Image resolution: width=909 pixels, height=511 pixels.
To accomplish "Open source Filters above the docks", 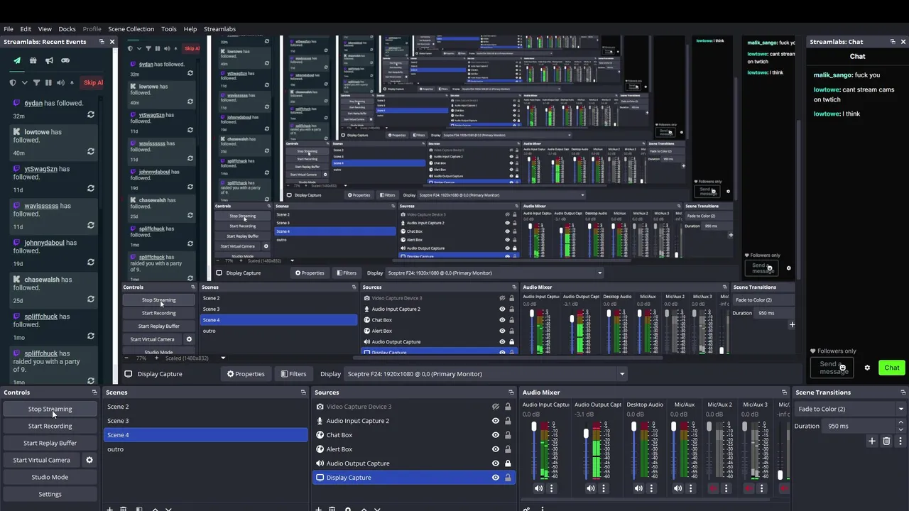I will click(x=293, y=374).
